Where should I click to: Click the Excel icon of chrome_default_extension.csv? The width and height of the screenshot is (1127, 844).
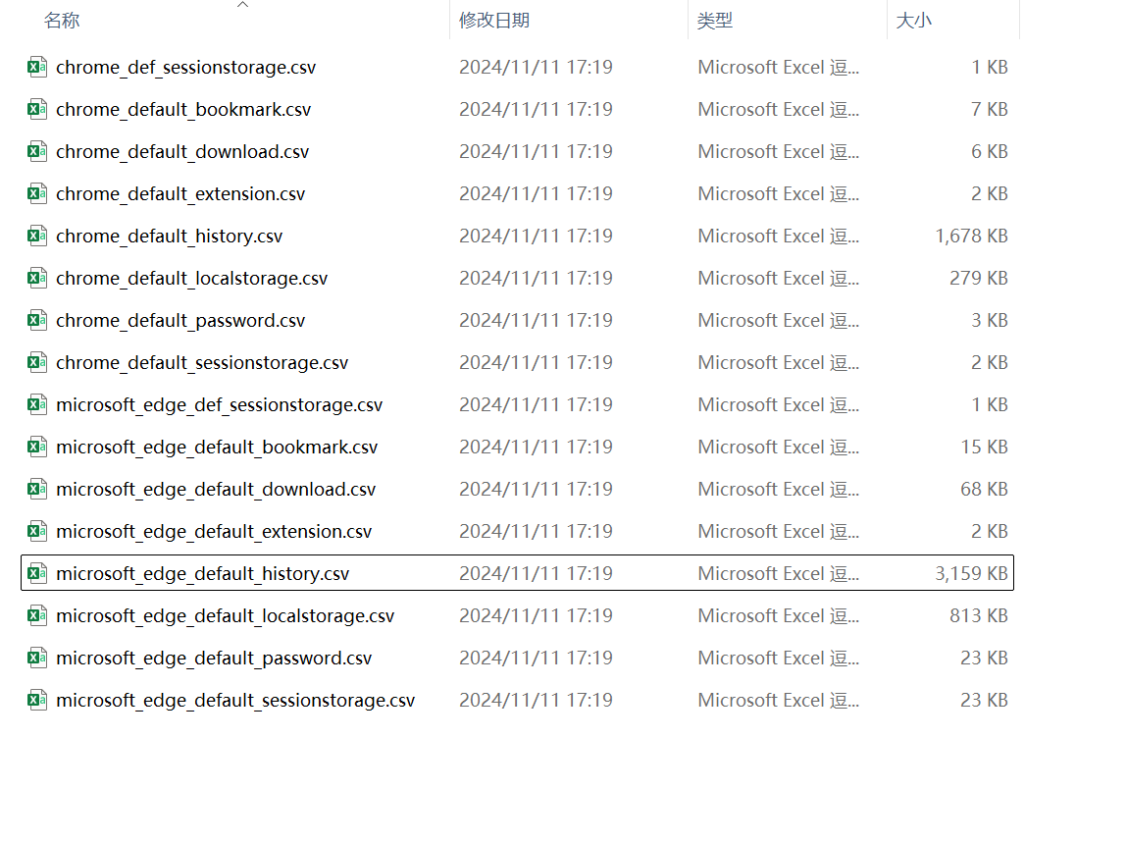(x=37, y=193)
